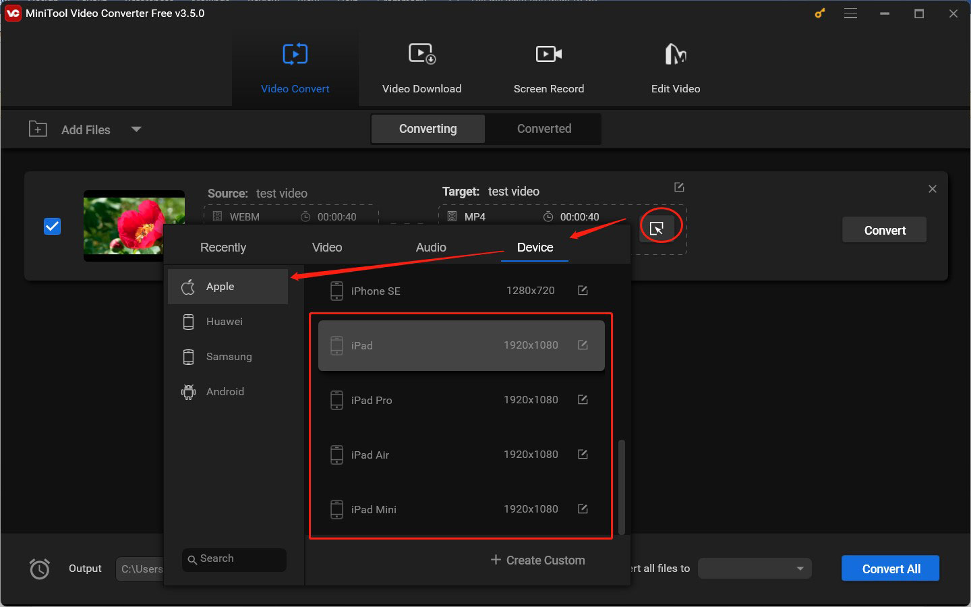Open the output format selector icon

click(x=657, y=229)
